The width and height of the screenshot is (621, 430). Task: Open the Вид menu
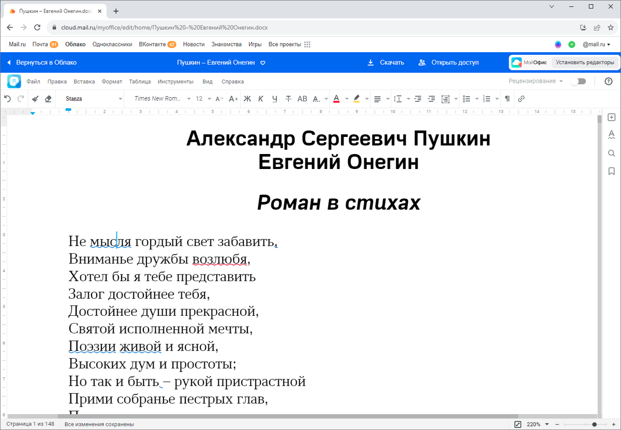208,82
